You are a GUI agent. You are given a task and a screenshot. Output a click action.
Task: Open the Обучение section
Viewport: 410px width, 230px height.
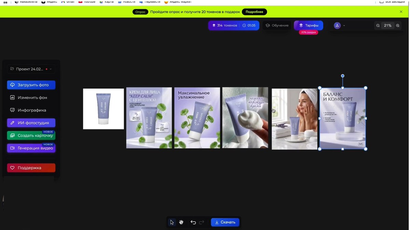pos(277,26)
